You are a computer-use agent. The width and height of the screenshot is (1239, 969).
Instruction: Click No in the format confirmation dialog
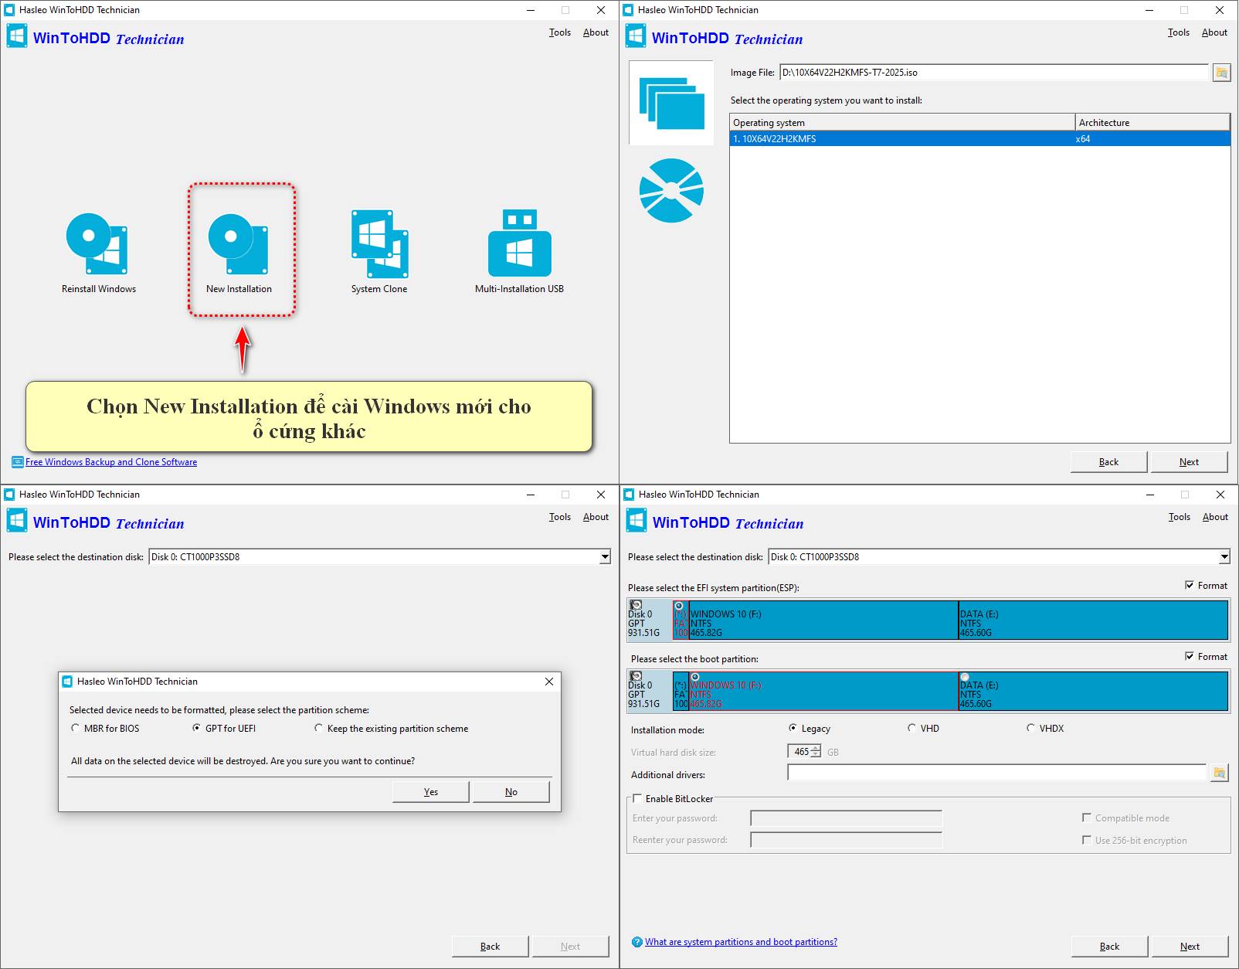coord(511,792)
